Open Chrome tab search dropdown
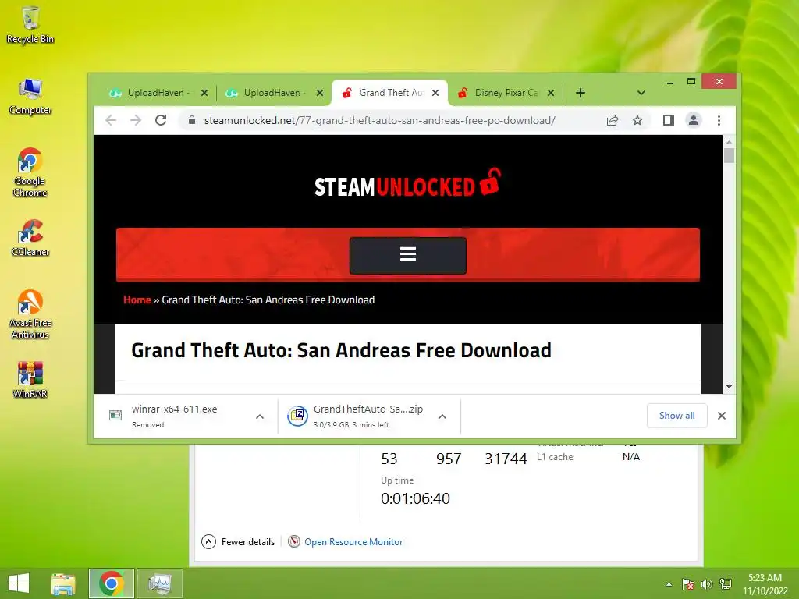 pyautogui.click(x=641, y=93)
